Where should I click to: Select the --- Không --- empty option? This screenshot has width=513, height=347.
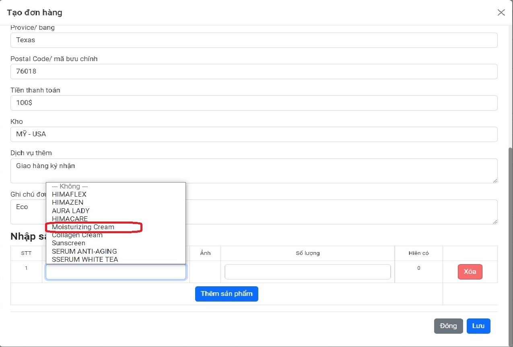coord(70,187)
